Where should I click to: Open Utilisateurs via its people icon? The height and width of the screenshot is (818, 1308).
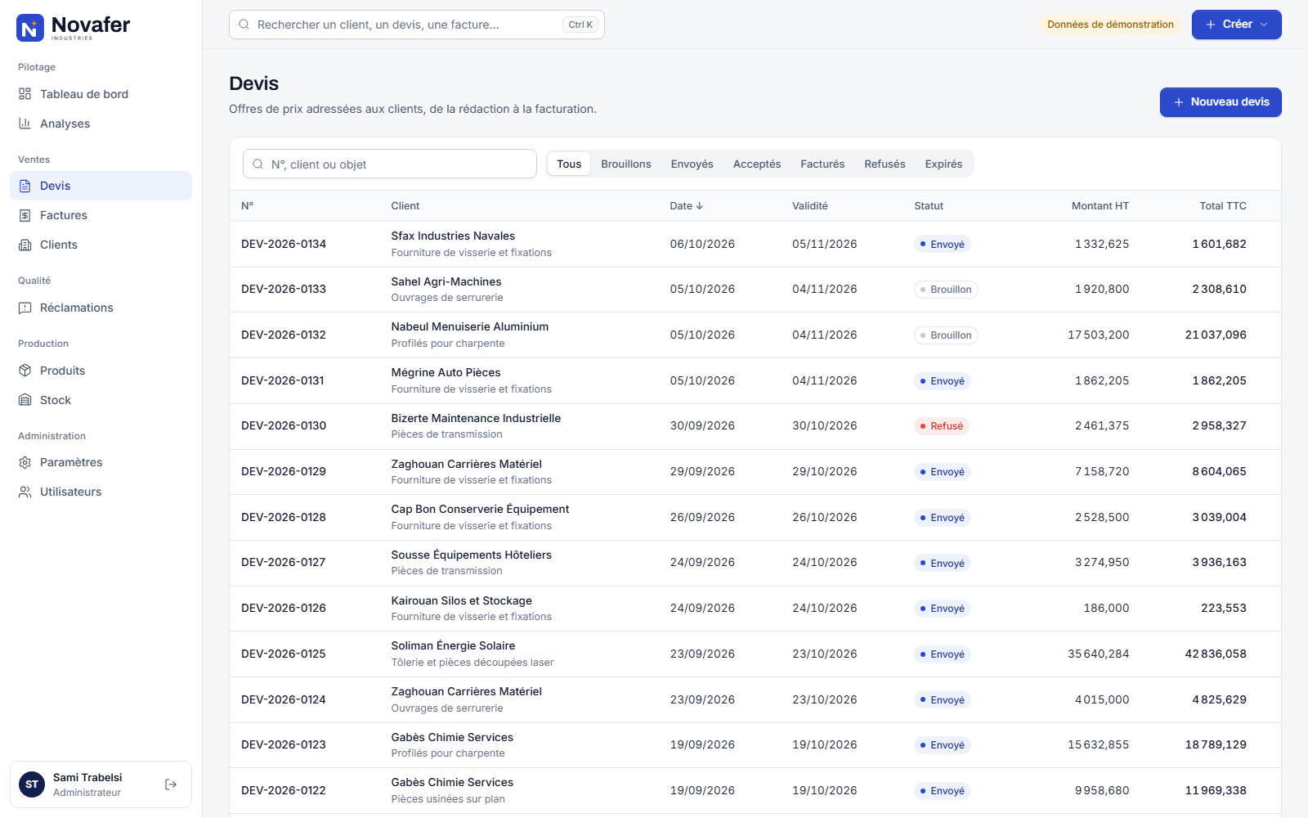[25, 492]
